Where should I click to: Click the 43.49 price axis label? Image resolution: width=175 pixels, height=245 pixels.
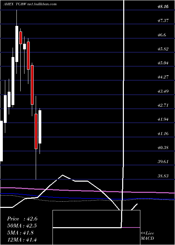point(163,91)
